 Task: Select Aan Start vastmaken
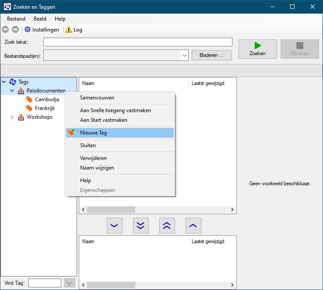(x=120, y=120)
